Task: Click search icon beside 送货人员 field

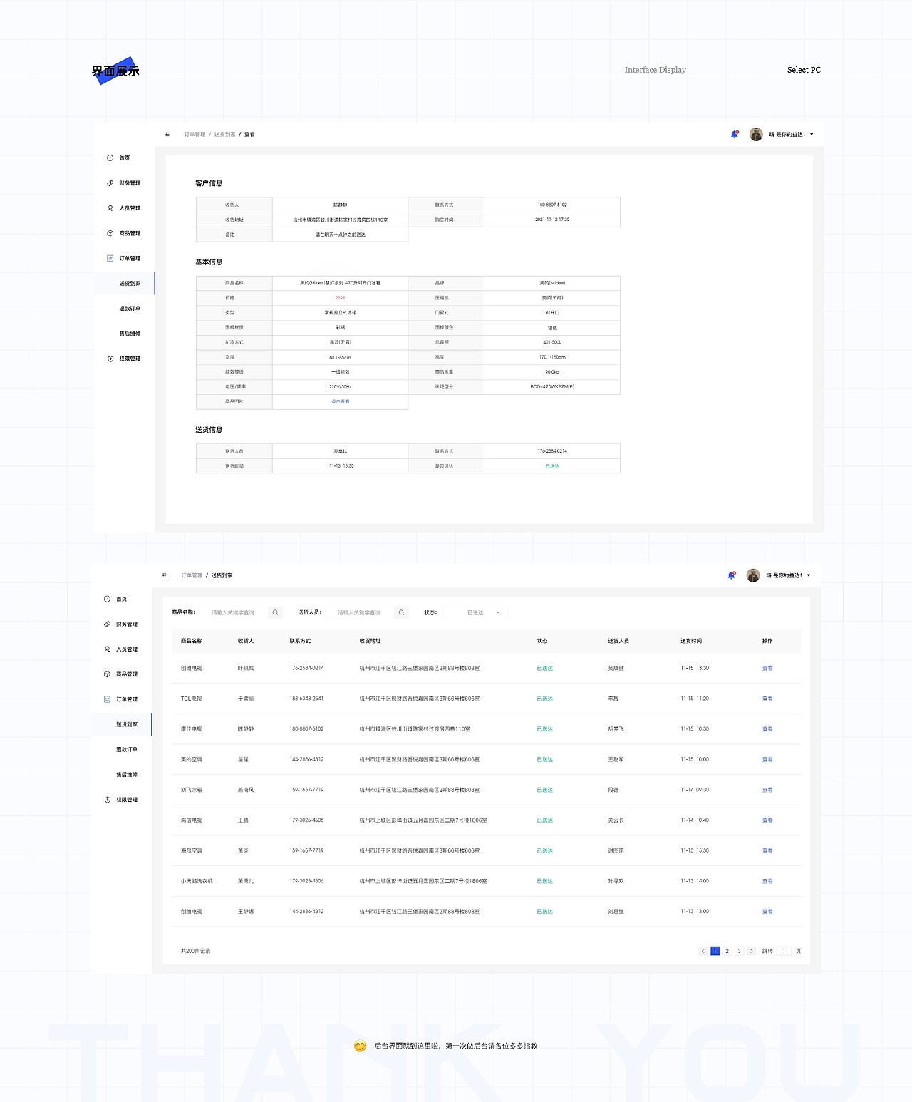Action: (x=401, y=612)
